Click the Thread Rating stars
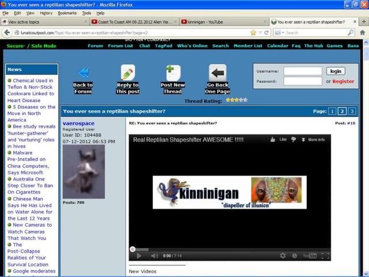Viewport: 369px width, 277px height. (x=236, y=100)
